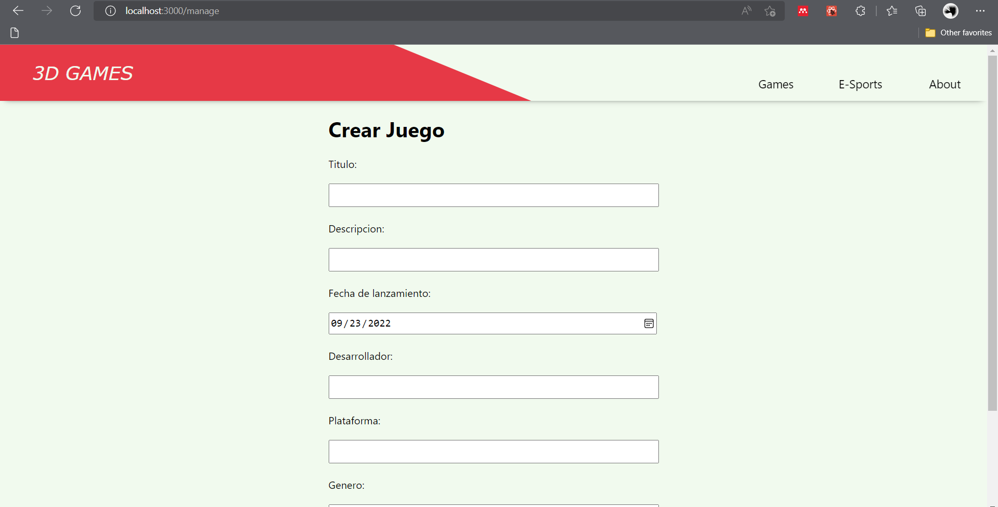Open the Extensions puzzle piece menu
Image resolution: width=998 pixels, height=507 pixels.
[860, 11]
